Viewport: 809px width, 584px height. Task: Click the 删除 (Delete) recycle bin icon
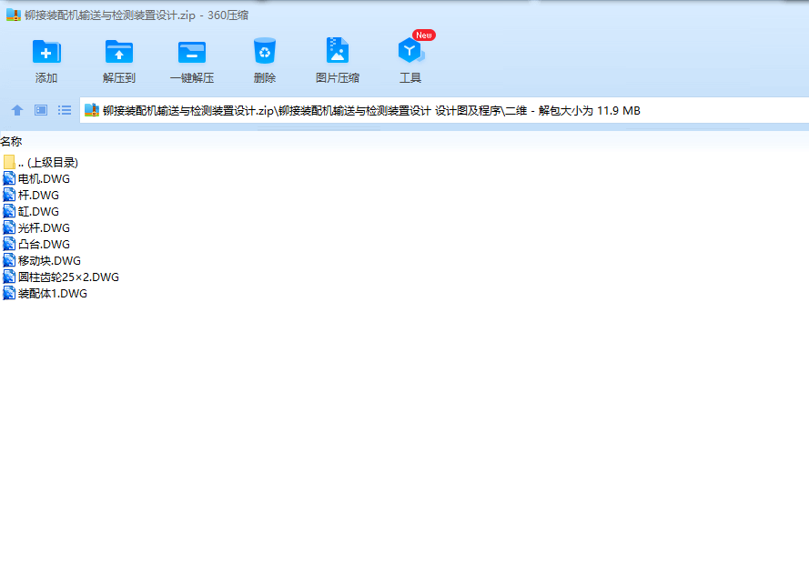(265, 51)
